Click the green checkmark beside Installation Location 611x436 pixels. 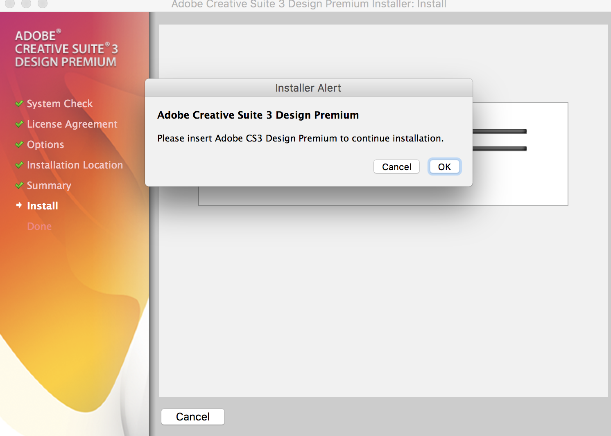[x=19, y=165]
